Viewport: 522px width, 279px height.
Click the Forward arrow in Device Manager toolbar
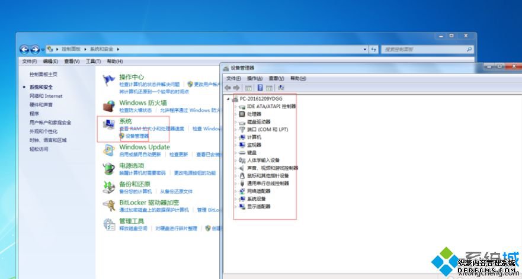click(x=236, y=88)
